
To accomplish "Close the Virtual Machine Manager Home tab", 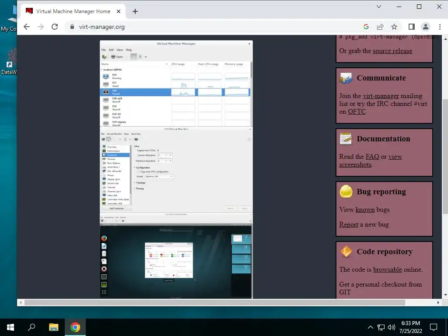I will click(119, 11).
